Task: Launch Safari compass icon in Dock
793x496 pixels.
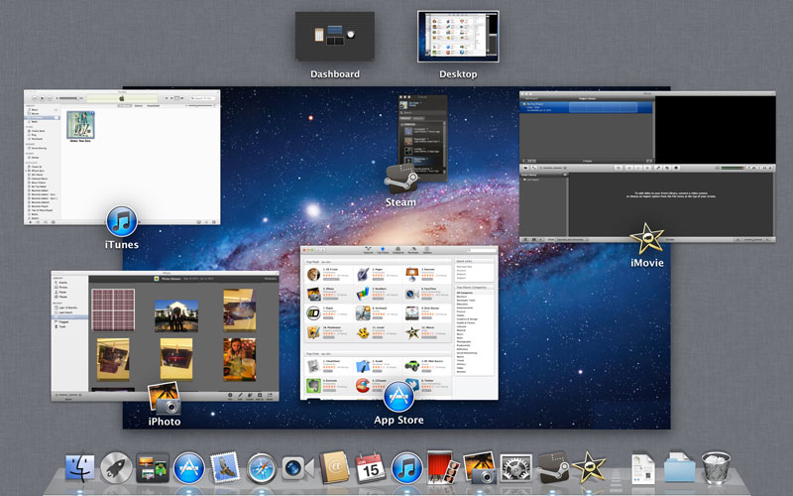Action: 262,468
